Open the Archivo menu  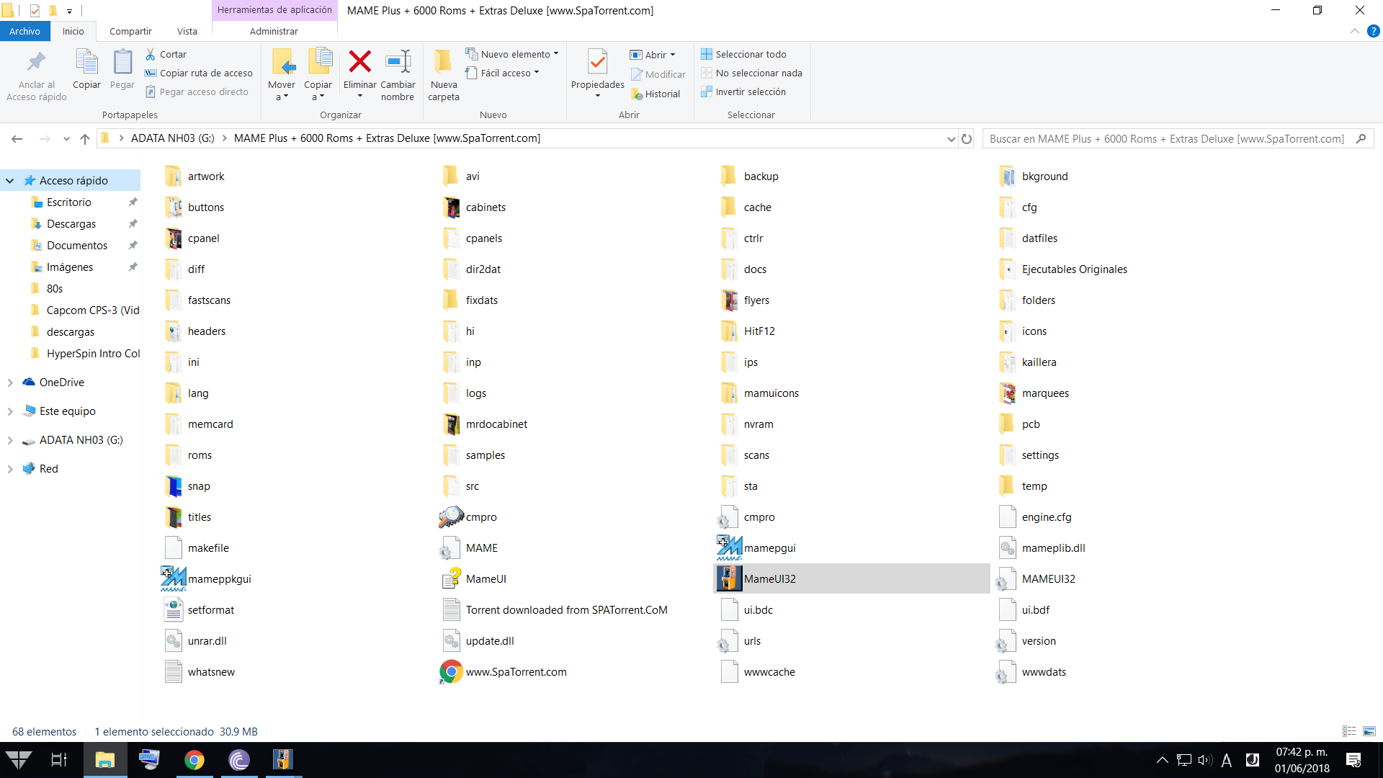25,31
